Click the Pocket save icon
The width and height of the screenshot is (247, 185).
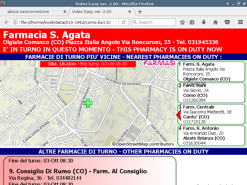(227, 22)
